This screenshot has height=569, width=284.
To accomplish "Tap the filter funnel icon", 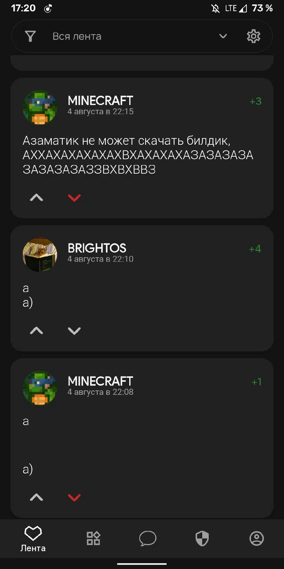I will [30, 36].
